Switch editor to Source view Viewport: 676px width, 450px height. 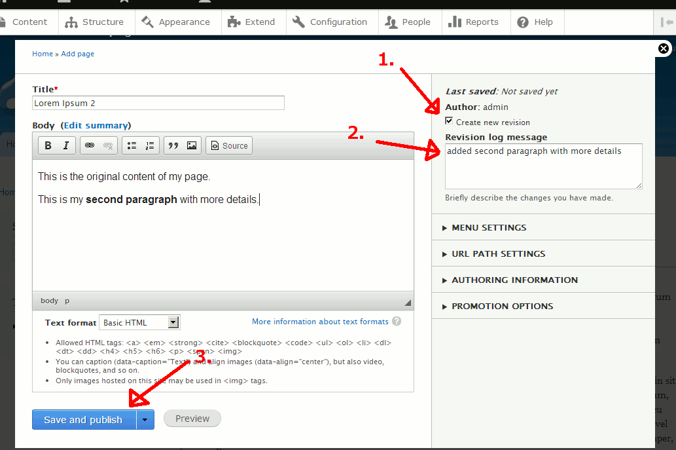229,146
